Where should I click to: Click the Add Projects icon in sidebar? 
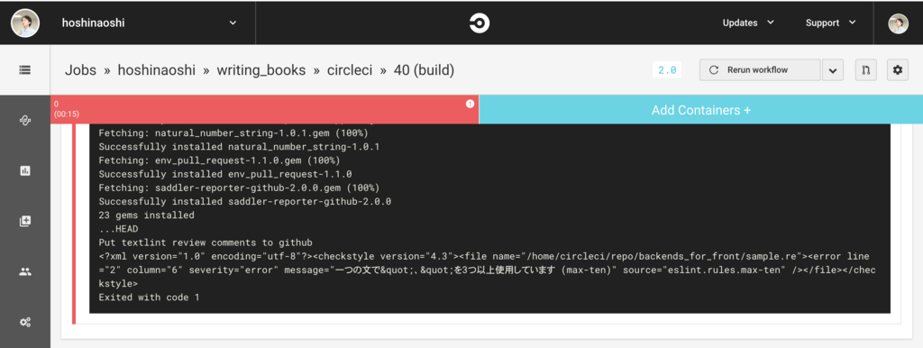click(x=24, y=222)
